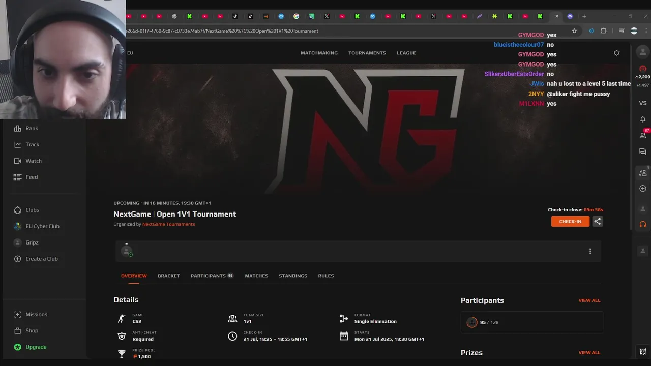The height and width of the screenshot is (366, 651).
Task: Open the Gripz club
Action: tap(26, 242)
